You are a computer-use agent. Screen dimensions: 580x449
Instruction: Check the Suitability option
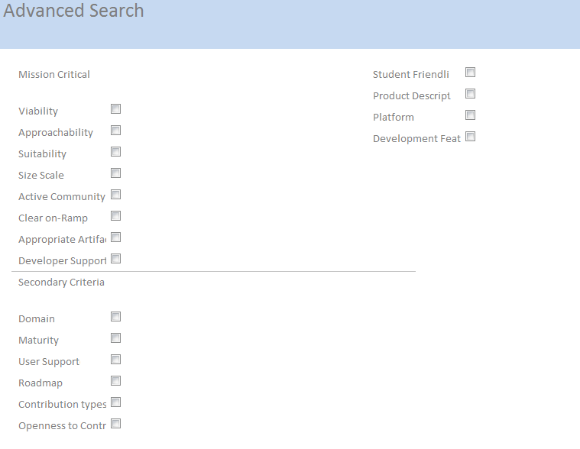click(116, 152)
